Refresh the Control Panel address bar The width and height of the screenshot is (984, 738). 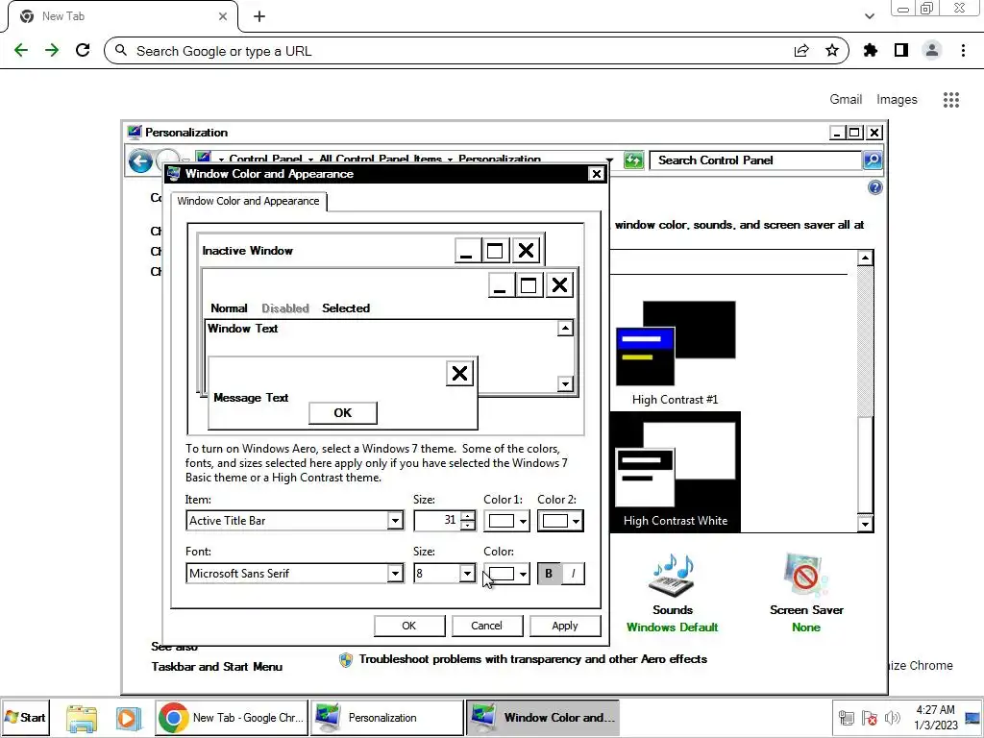[634, 160]
